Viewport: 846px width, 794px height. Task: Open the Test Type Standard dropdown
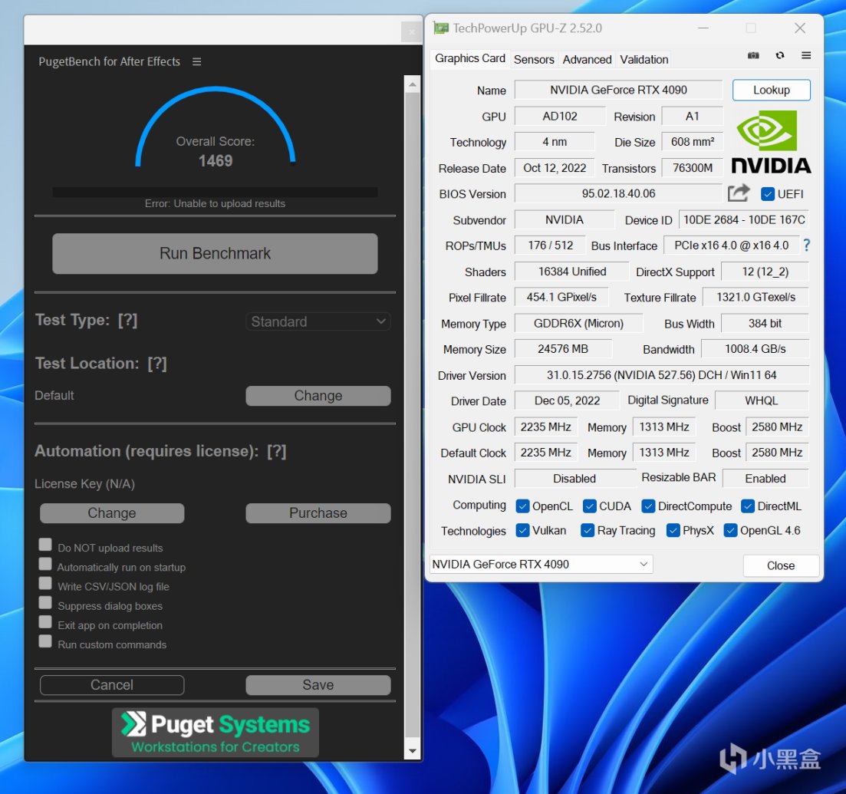pos(318,321)
